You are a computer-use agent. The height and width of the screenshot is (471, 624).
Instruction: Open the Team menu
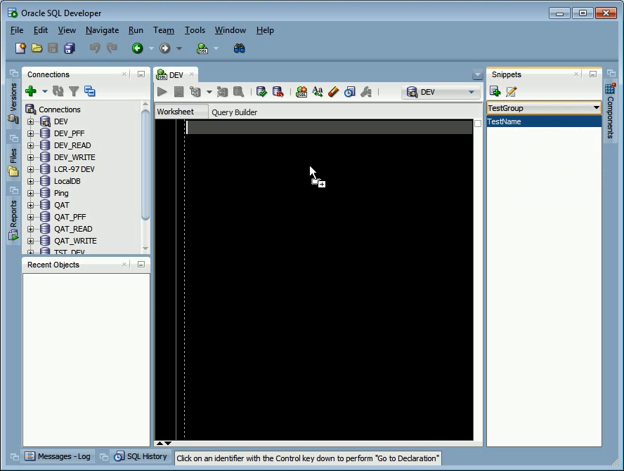click(164, 30)
